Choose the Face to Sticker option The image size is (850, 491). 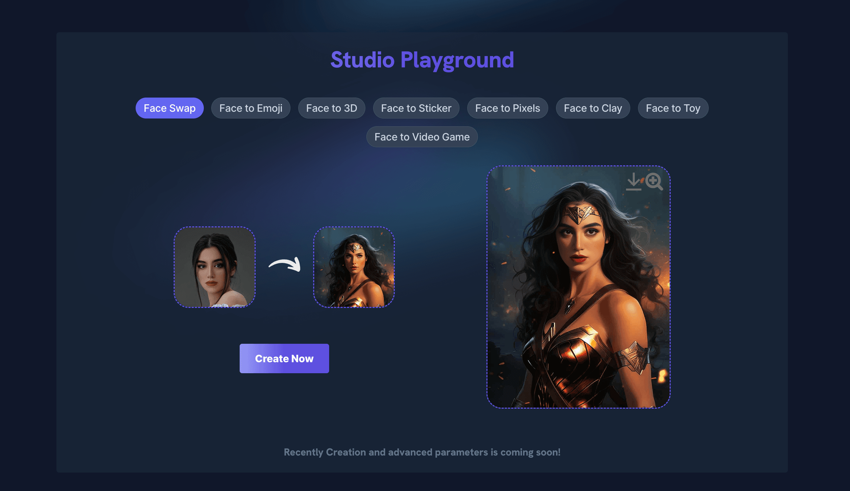416,108
